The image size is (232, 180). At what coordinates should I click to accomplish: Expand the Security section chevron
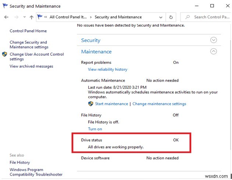tap(214, 40)
